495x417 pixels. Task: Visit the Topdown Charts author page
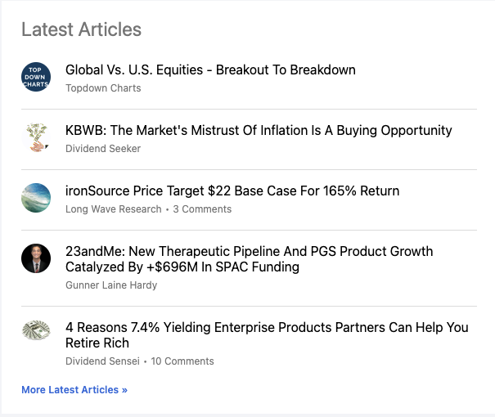point(103,88)
